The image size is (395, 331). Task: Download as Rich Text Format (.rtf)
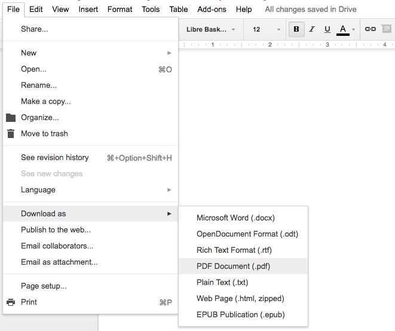pyautogui.click(x=243, y=250)
